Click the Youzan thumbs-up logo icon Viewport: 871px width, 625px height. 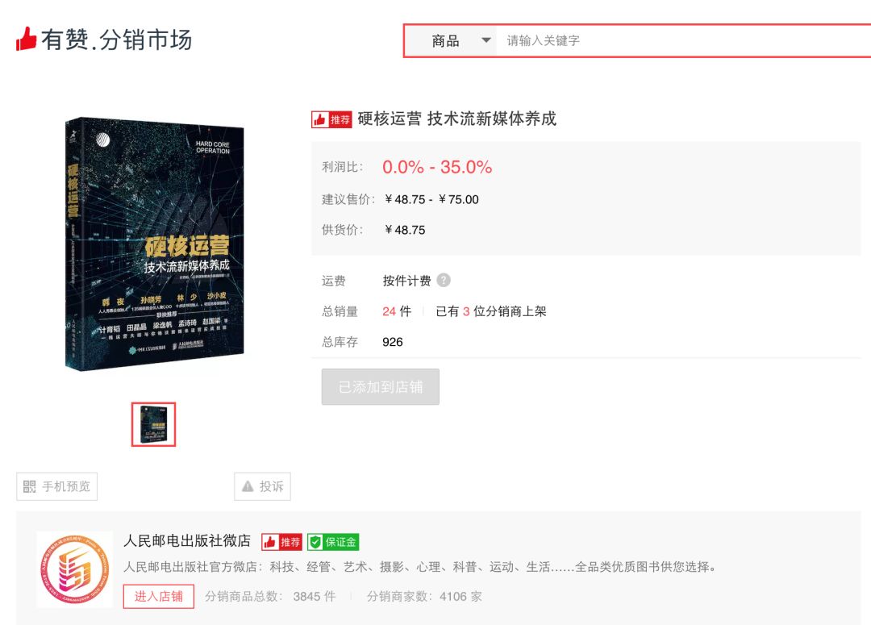click(27, 35)
